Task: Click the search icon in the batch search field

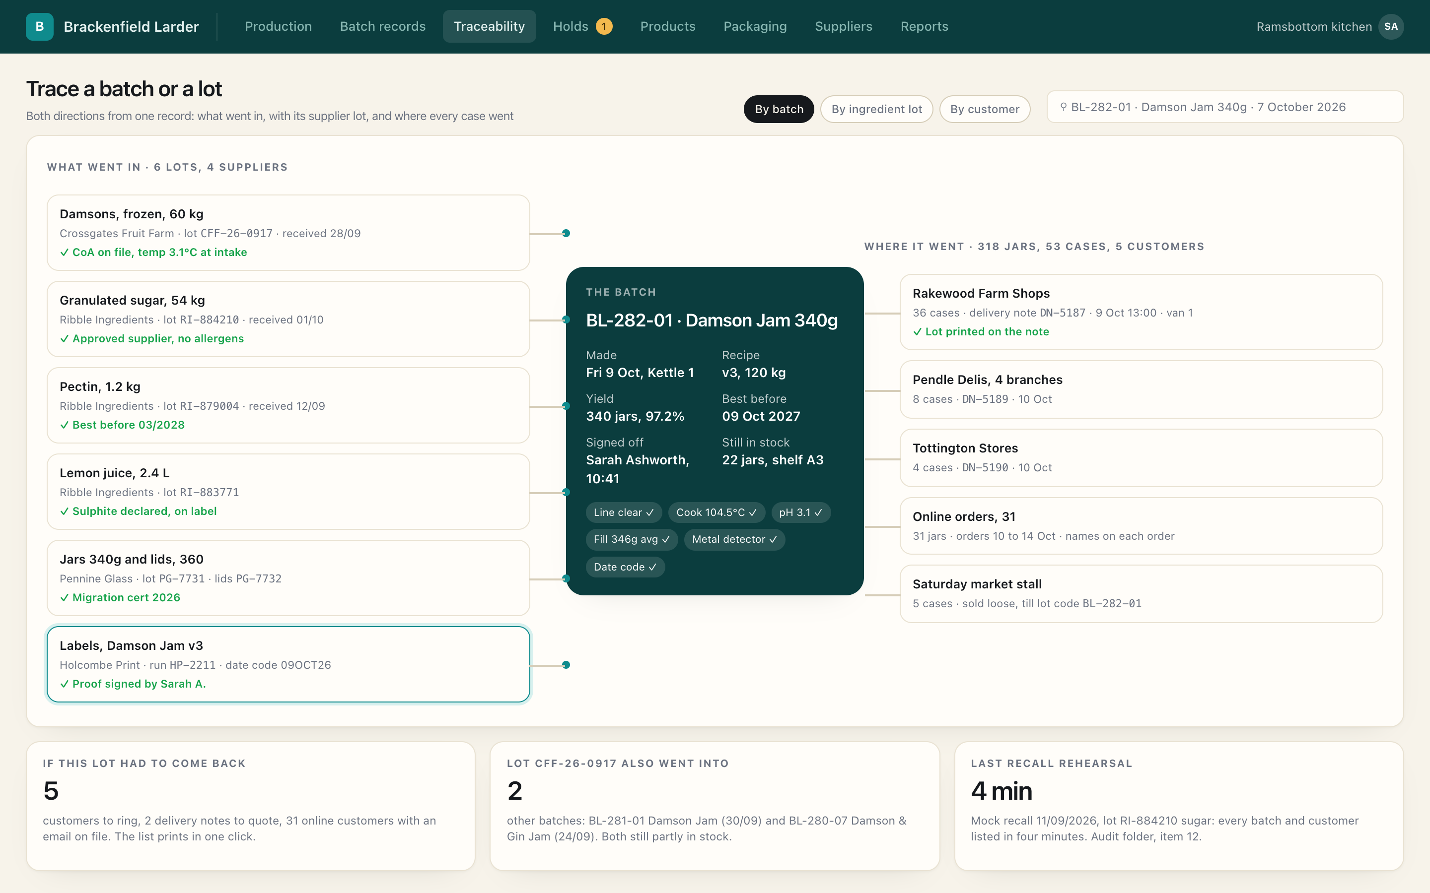Action: coord(1063,107)
